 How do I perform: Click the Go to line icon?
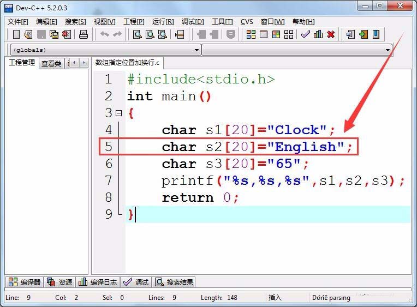(x=180, y=34)
